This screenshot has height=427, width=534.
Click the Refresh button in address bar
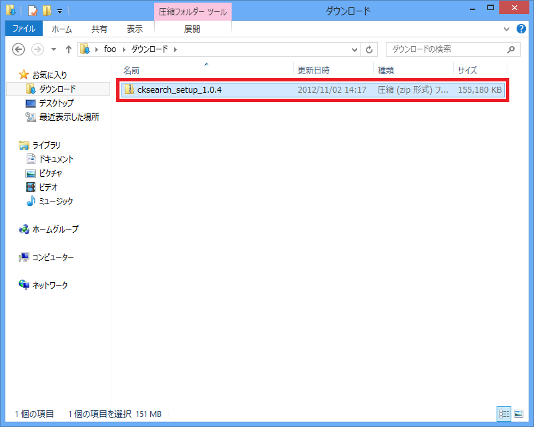(370, 49)
